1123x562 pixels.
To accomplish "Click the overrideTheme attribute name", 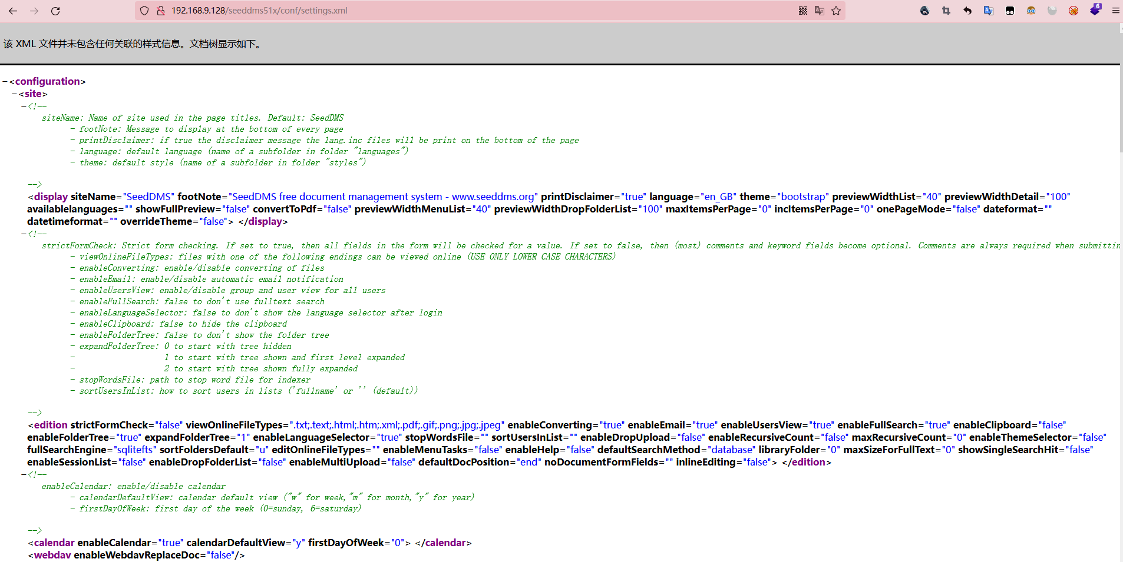I will 157,221.
